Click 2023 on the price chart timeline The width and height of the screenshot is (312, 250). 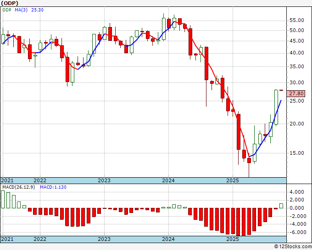104,180
